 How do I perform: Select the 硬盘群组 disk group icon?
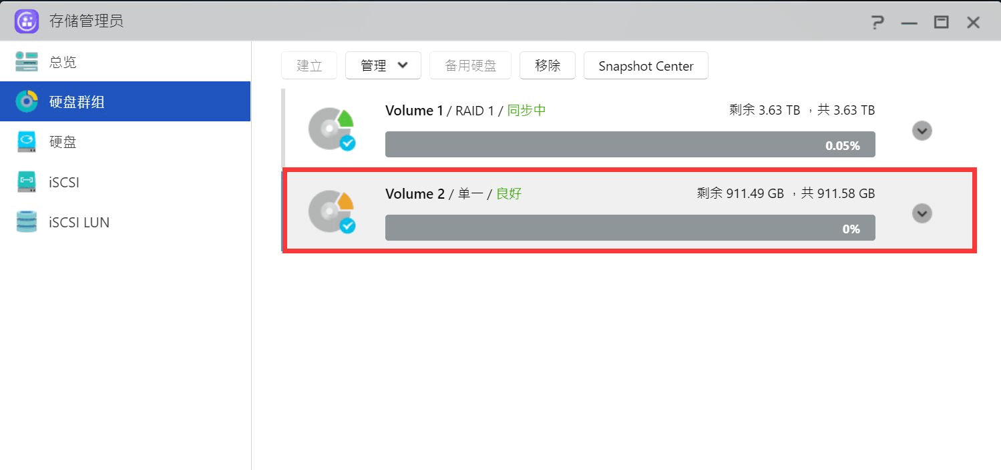27,102
